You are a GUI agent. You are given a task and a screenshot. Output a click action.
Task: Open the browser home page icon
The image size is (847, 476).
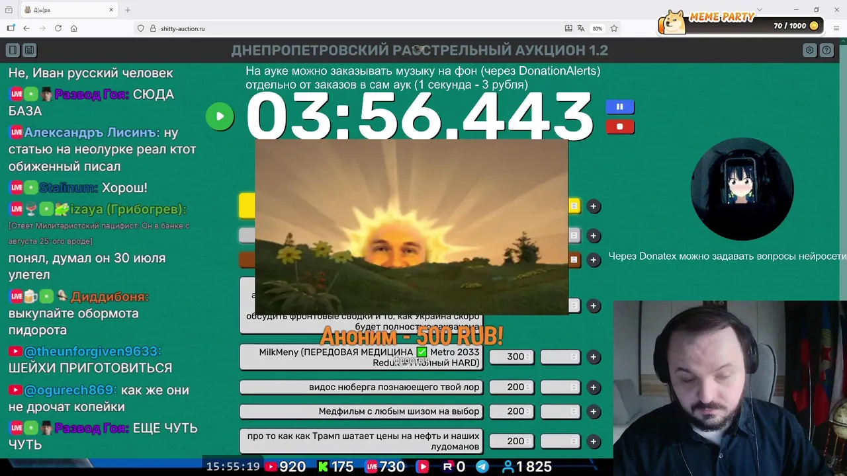pos(74,28)
